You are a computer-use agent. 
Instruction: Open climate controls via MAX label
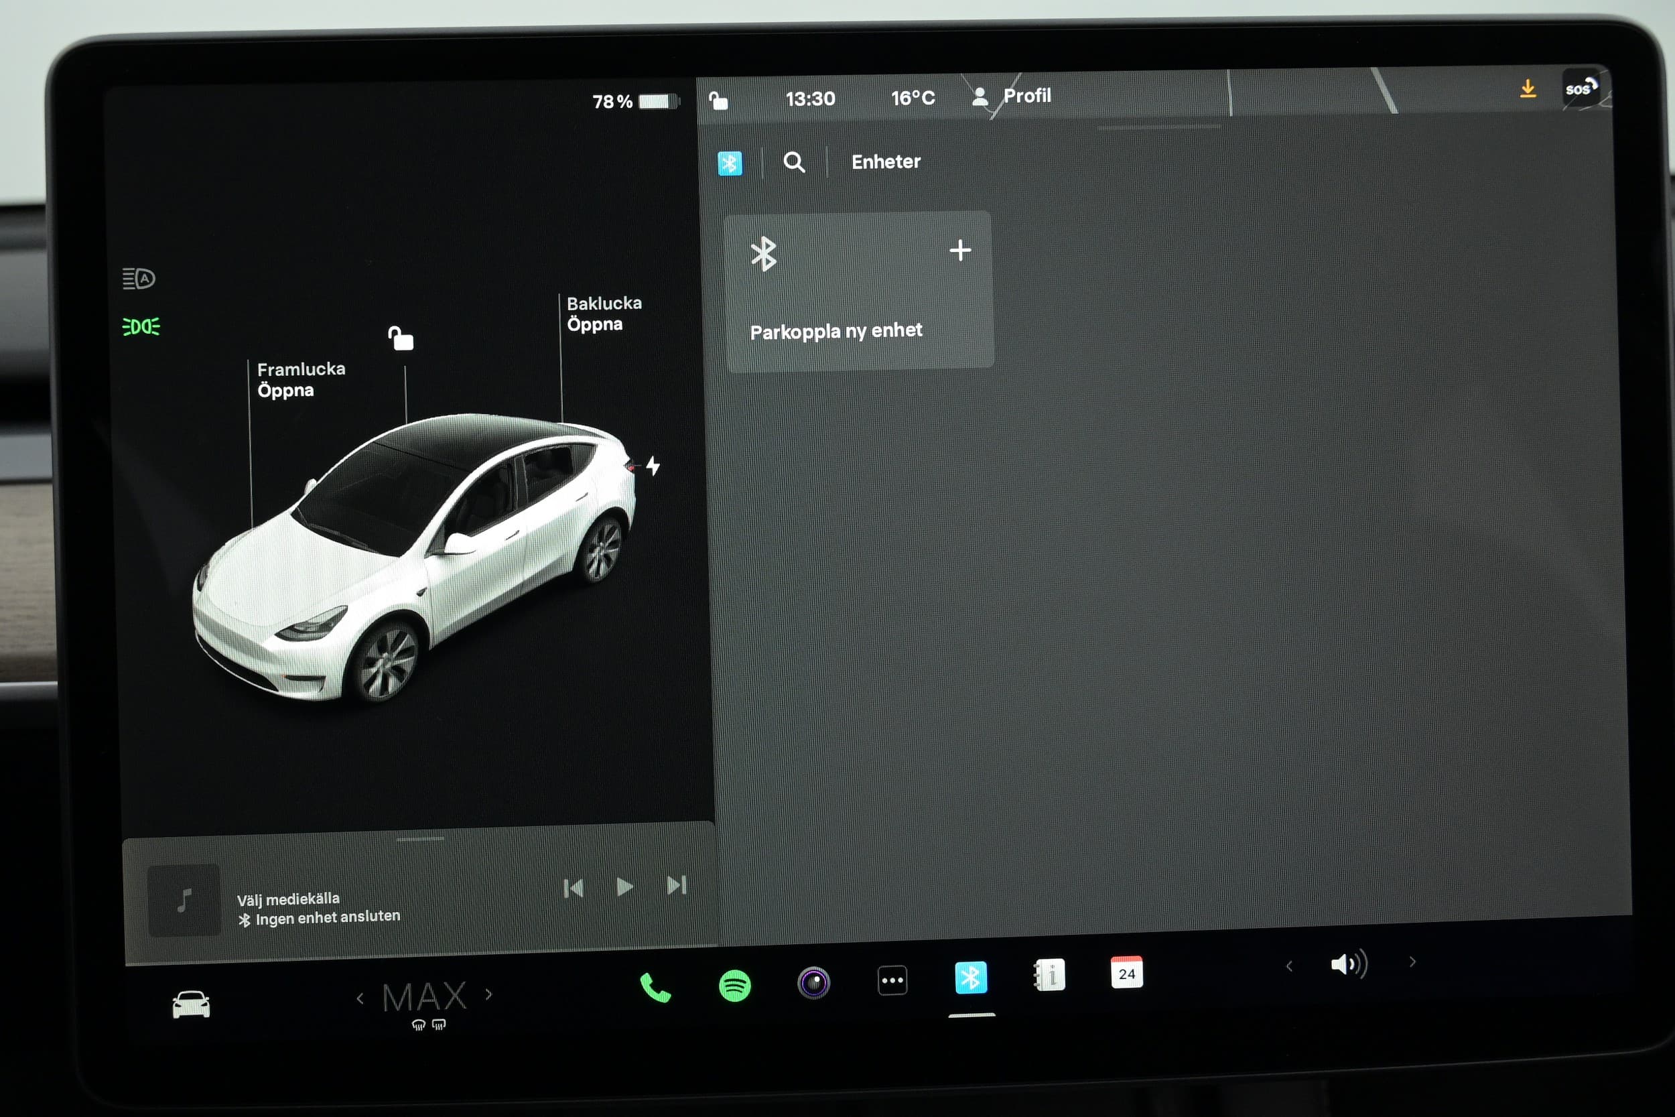[425, 996]
